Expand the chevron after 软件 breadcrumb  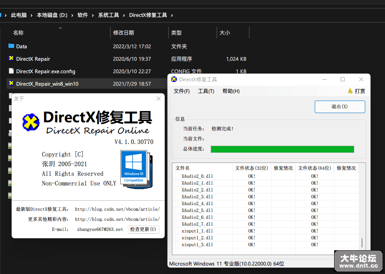click(x=93, y=15)
